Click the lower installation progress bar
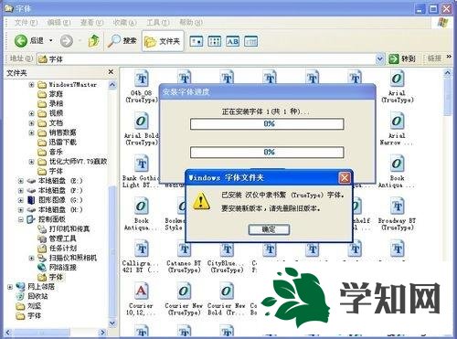The width and height of the screenshot is (457, 339). coord(267,152)
